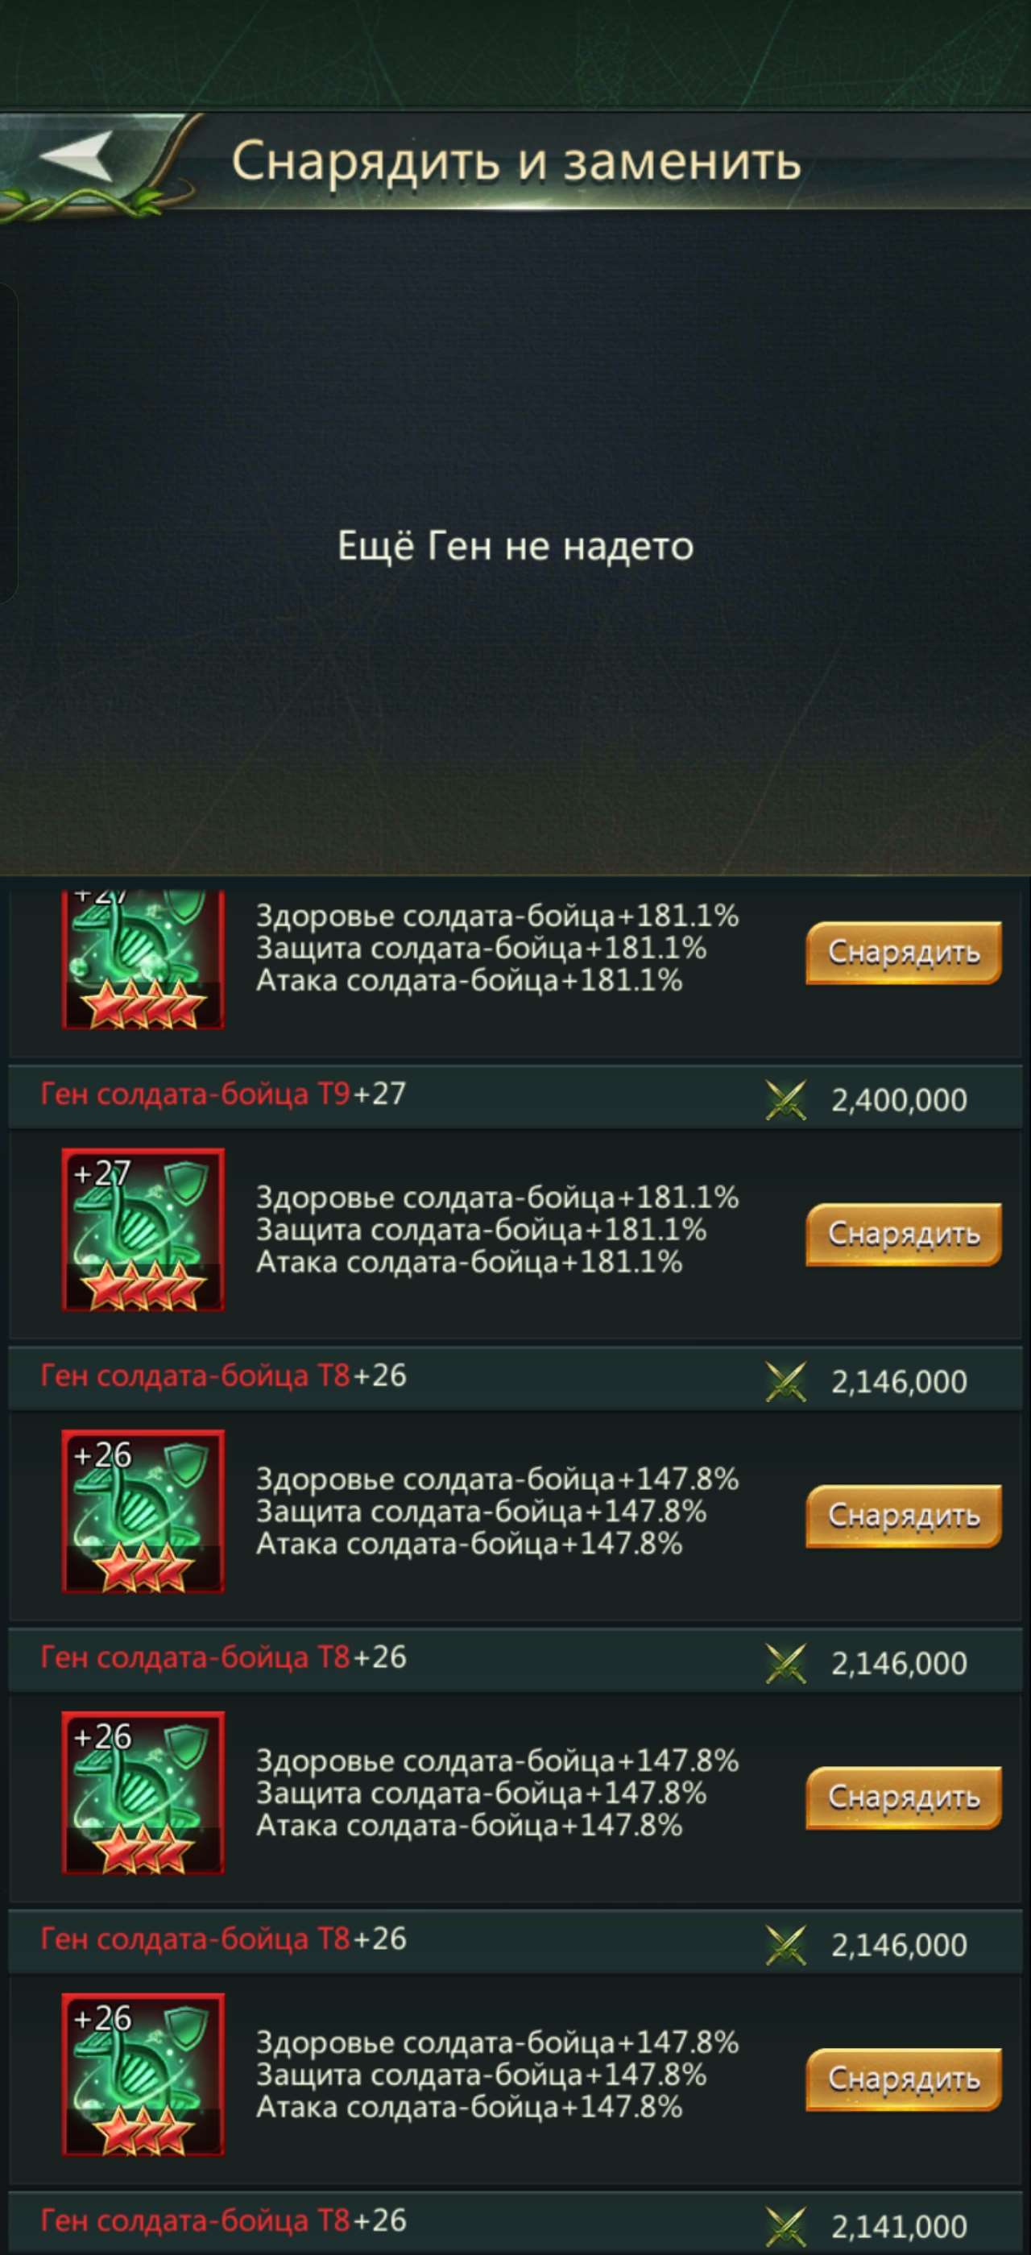This screenshot has width=1031, height=2255.
Task: Equip the first T8 +26 fighter gene
Action: click(903, 1516)
